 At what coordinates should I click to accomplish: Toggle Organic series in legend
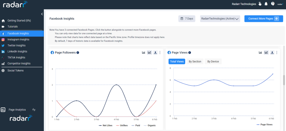click(150, 125)
